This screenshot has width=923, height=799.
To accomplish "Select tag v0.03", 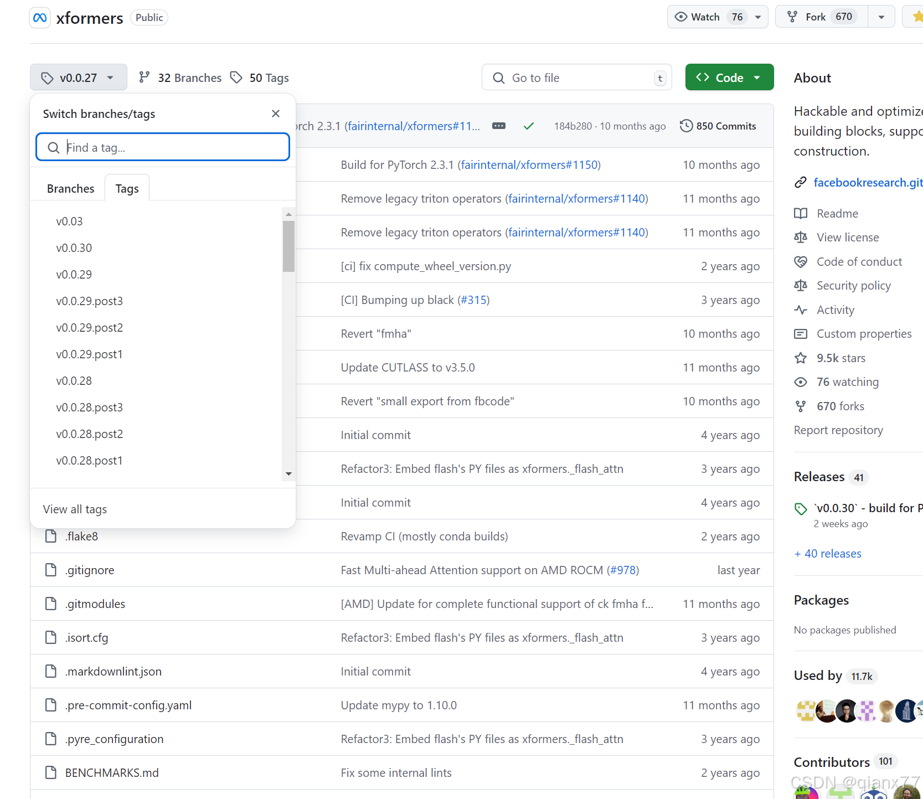I will 69,221.
